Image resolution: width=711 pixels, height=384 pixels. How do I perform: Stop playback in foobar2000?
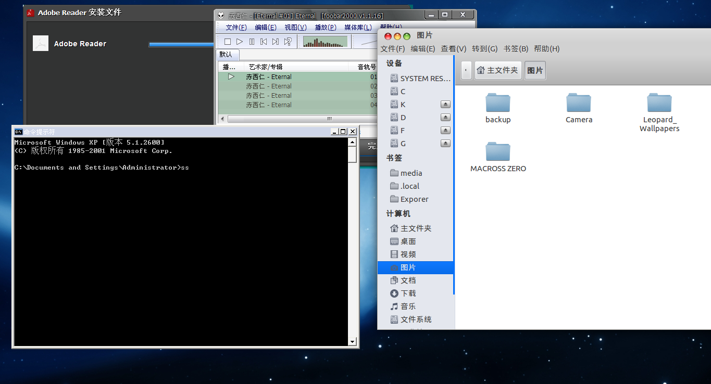228,42
